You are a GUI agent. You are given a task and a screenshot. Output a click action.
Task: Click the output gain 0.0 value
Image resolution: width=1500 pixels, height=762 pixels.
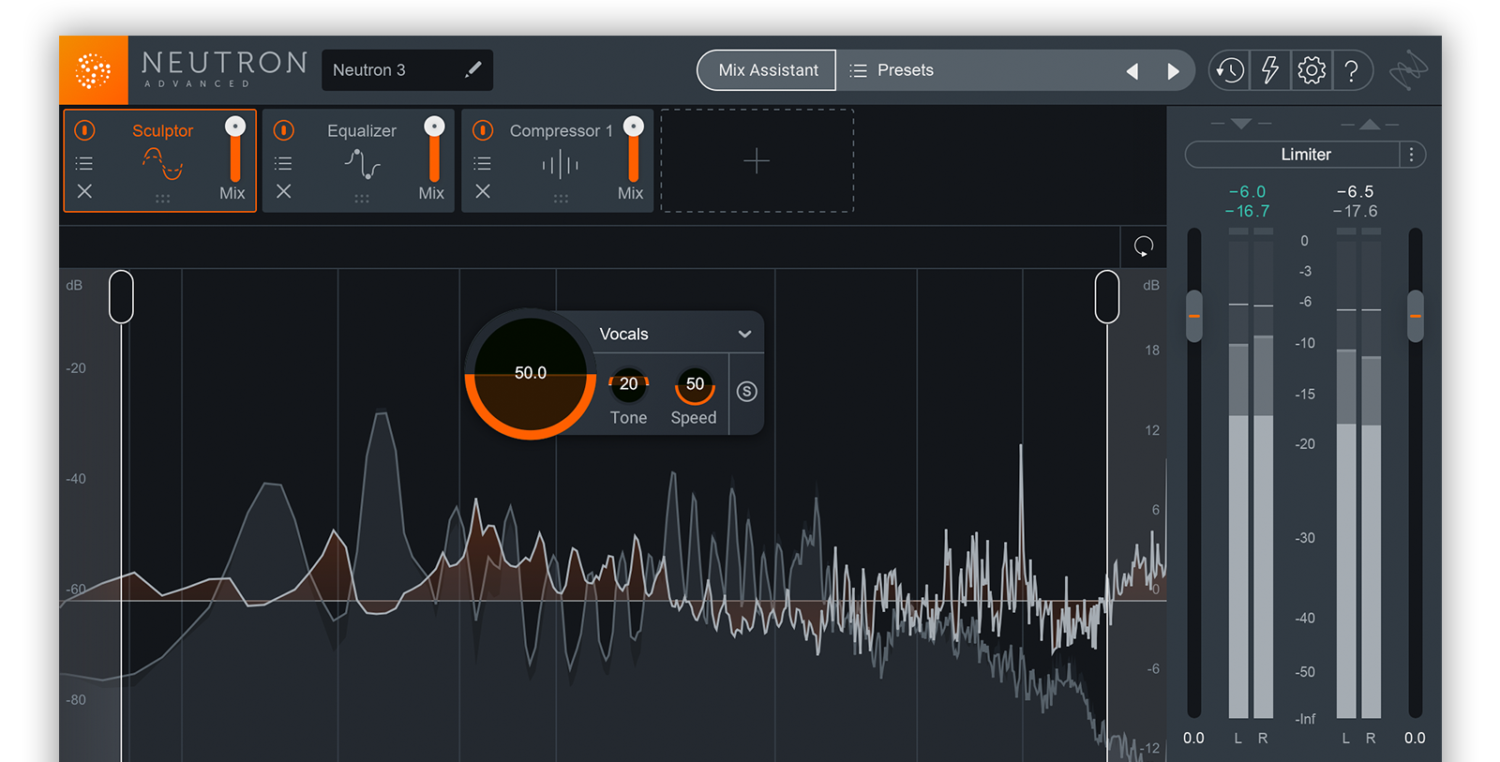point(1415,739)
